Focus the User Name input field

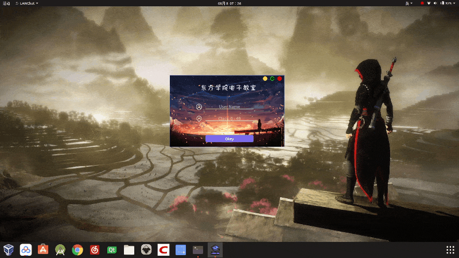(x=229, y=107)
